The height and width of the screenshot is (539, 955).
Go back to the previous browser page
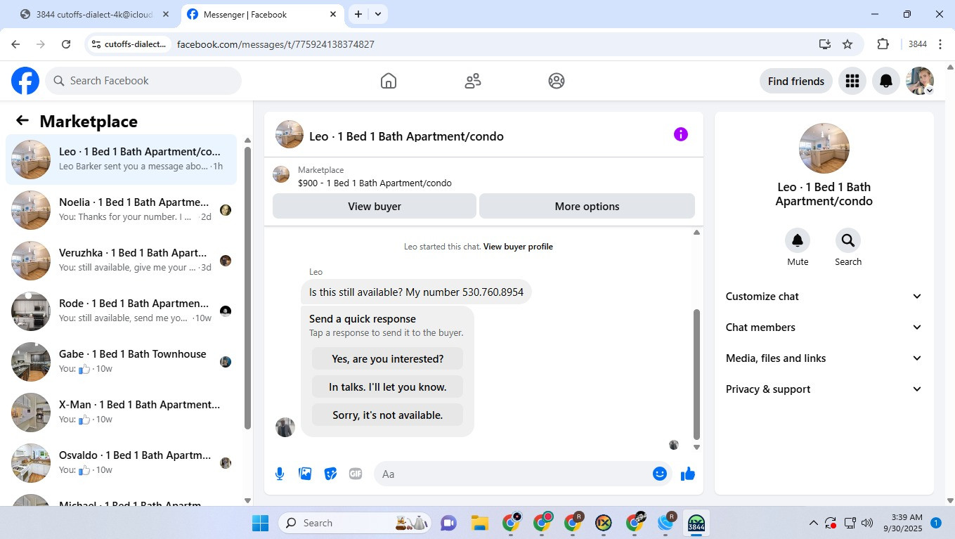coord(15,44)
